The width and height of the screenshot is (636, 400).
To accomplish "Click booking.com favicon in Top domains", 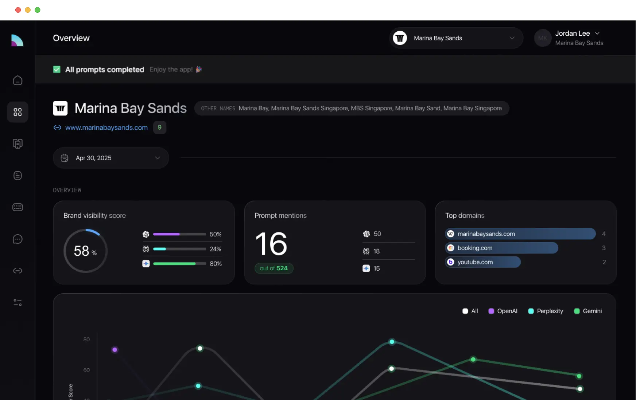I will tap(451, 248).
